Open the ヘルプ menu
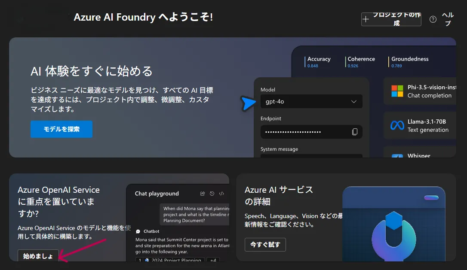The height and width of the screenshot is (270, 467). [447, 19]
